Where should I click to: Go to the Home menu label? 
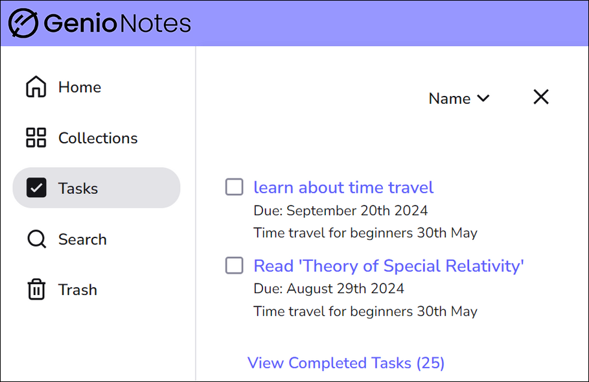pyautogui.click(x=80, y=87)
